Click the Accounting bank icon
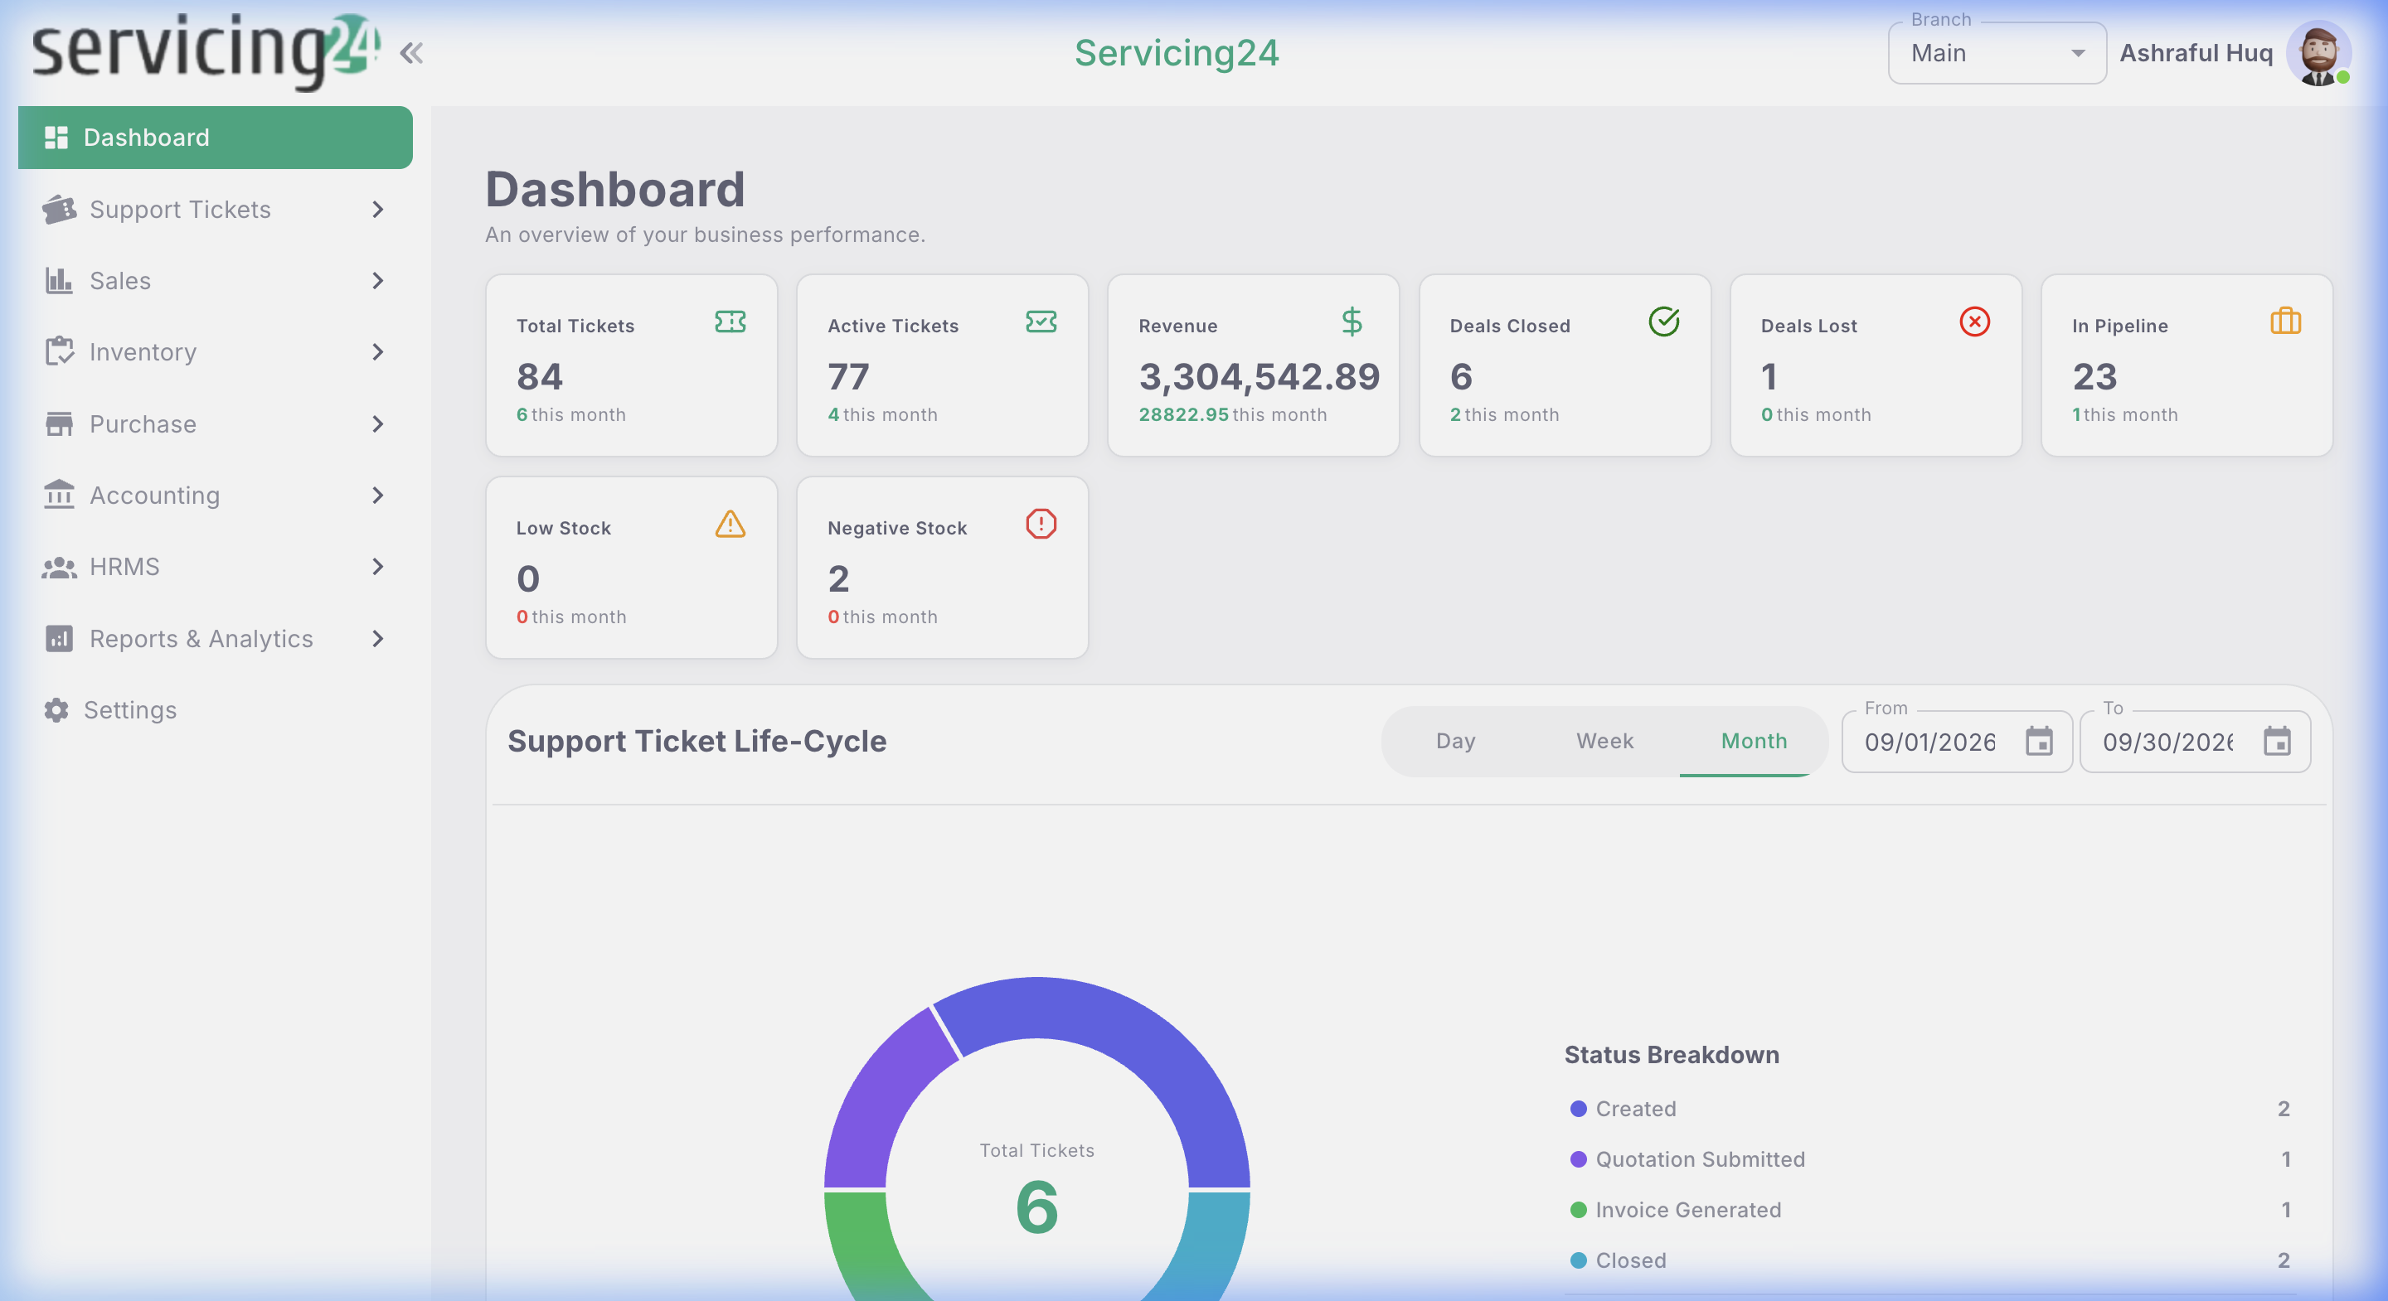This screenshot has height=1301, width=2388. click(x=60, y=495)
